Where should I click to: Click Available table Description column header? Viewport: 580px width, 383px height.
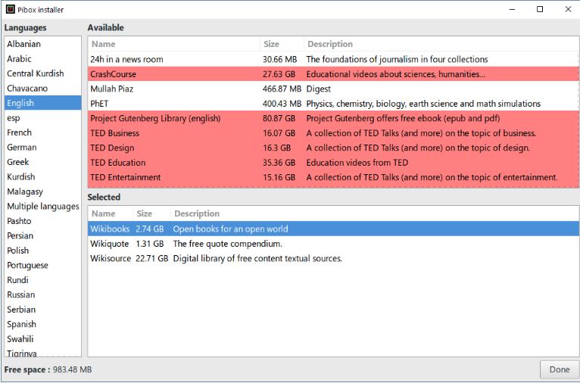[x=441, y=44]
